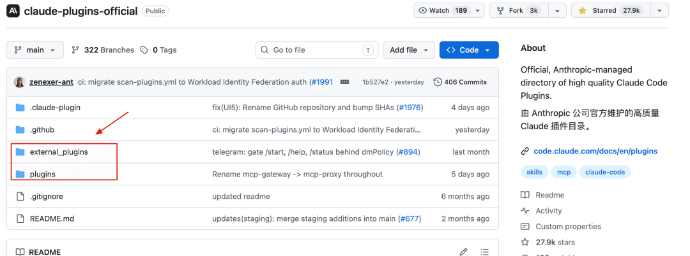Image resolution: width=690 pixels, height=256 pixels.
Task: Open the zenexer-ant author profile link
Action: tap(52, 82)
